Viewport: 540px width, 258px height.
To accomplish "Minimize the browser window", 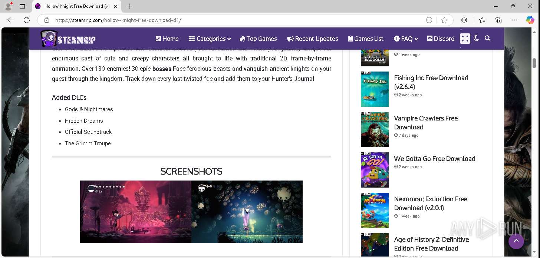I will [496, 6].
